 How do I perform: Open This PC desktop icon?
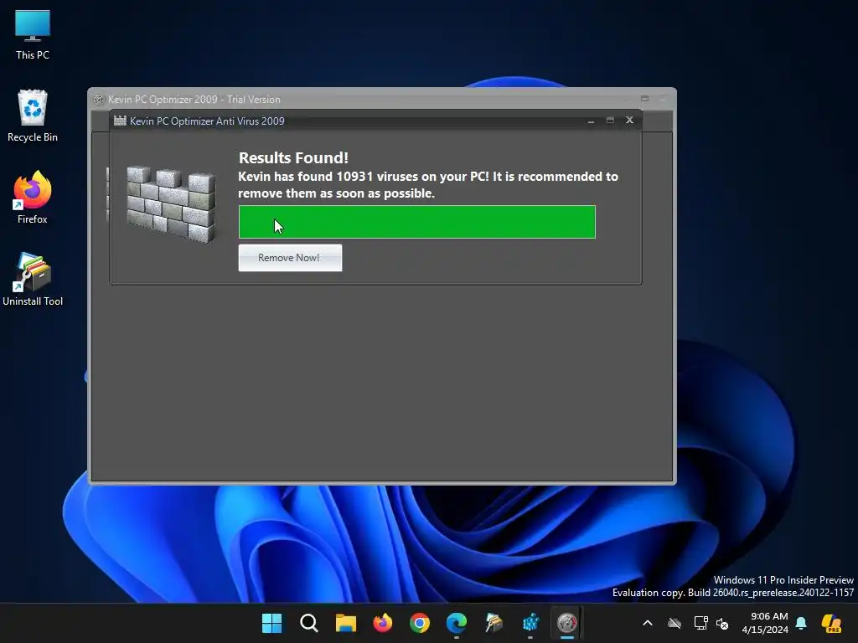33,34
